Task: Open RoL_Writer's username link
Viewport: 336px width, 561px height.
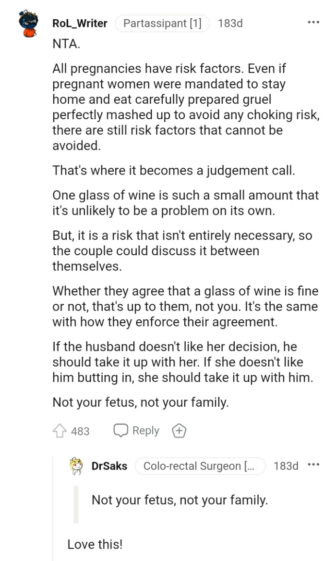Action: tap(79, 23)
